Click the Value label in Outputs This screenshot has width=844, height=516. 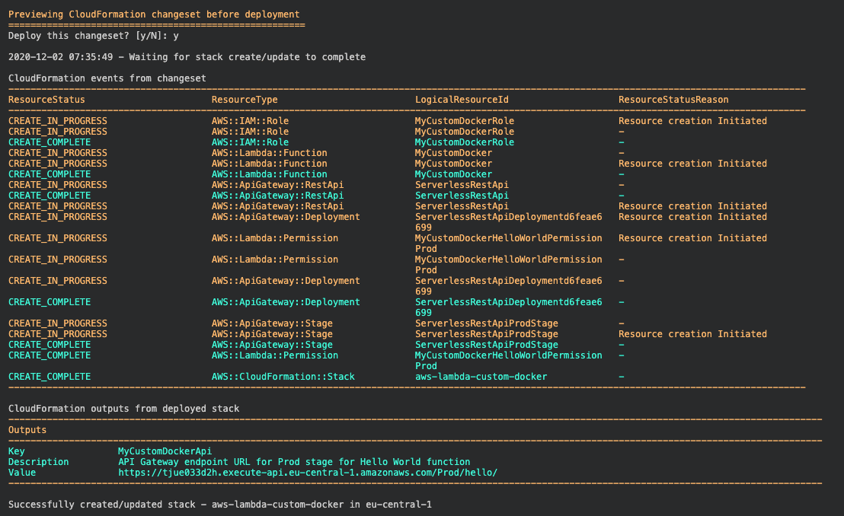[x=22, y=473]
